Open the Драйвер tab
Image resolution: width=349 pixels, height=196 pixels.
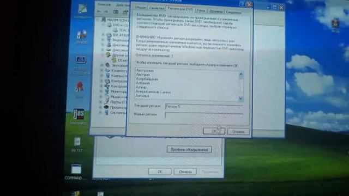[x=216, y=11]
